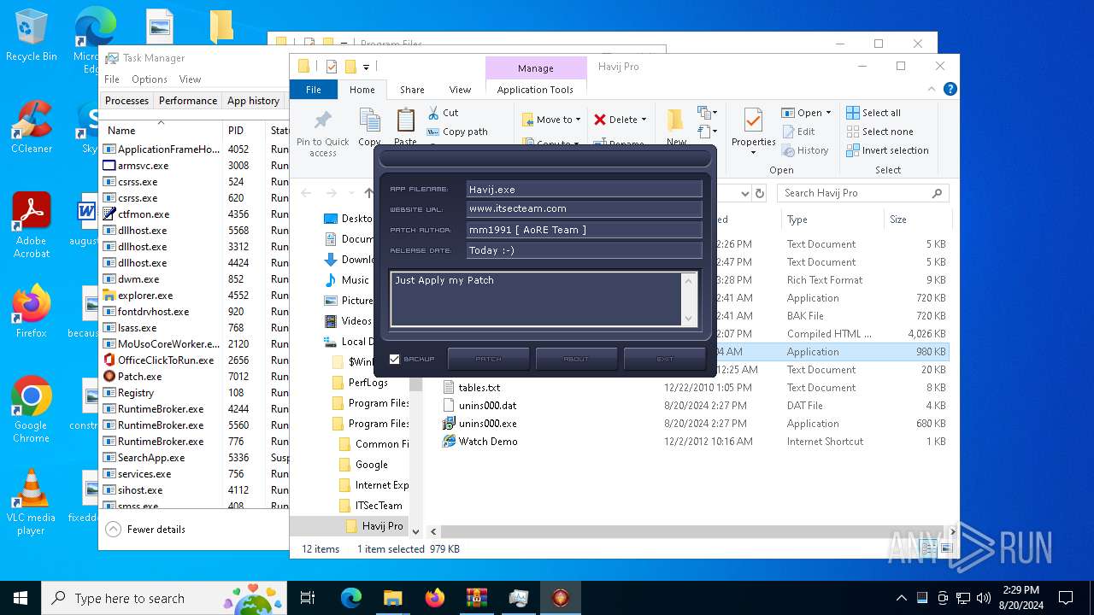Click the Copy icon in the ribbon
This screenshot has height=615, width=1094.
click(x=369, y=120)
